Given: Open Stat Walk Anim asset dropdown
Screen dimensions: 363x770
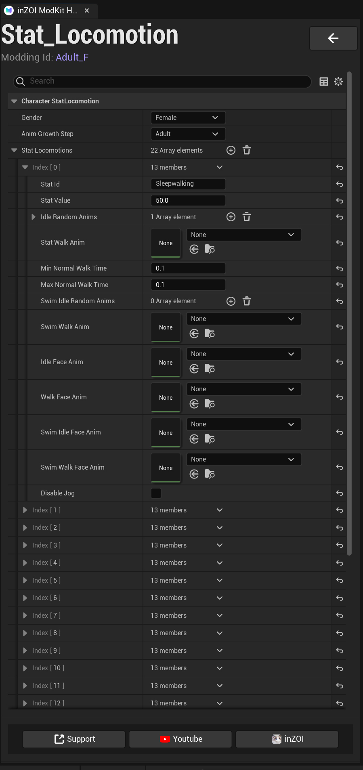Looking at the screenshot, I should (x=244, y=235).
